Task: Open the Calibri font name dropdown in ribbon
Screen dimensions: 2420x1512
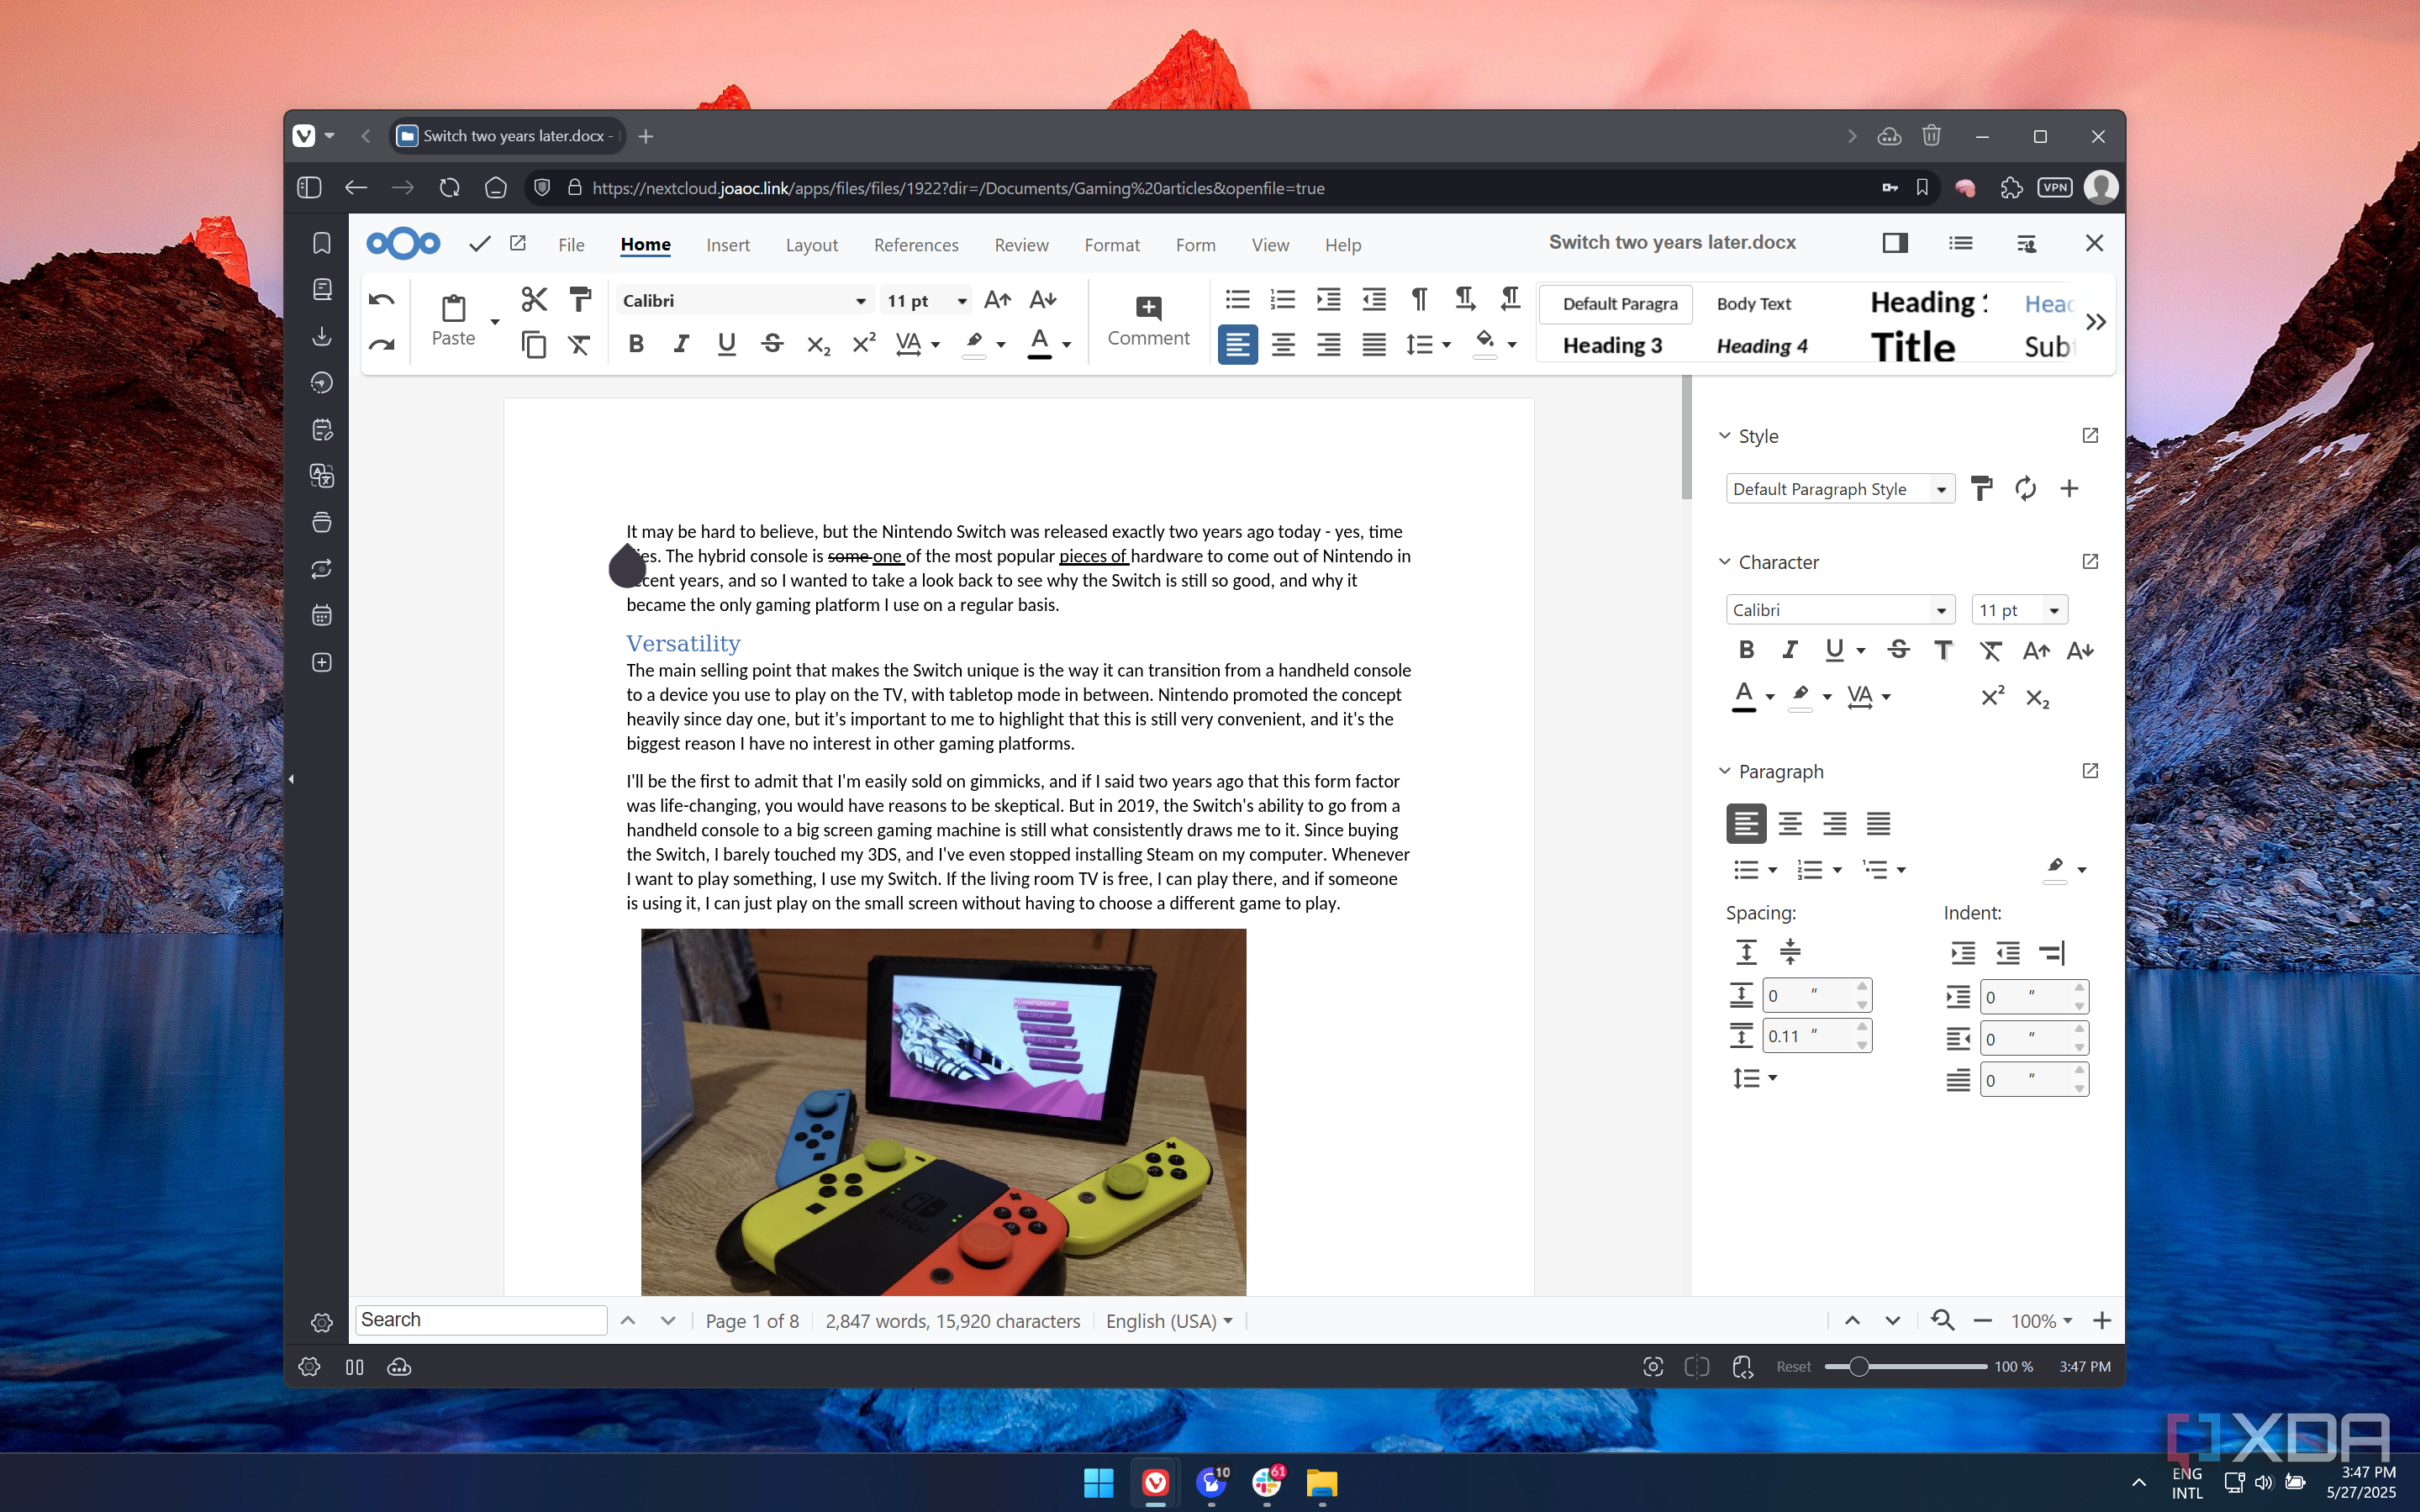Action: tap(860, 301)
